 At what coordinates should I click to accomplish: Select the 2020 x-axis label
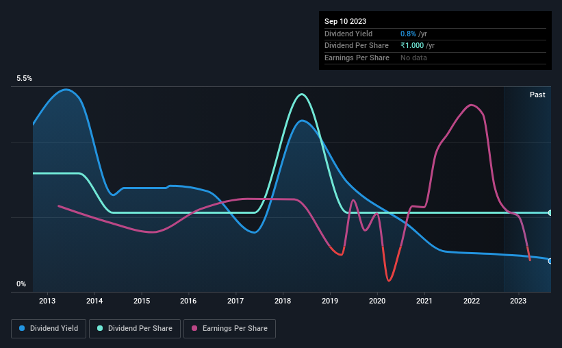(x=377, y=301)
